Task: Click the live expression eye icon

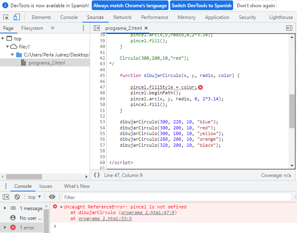Action: (52, 197)
